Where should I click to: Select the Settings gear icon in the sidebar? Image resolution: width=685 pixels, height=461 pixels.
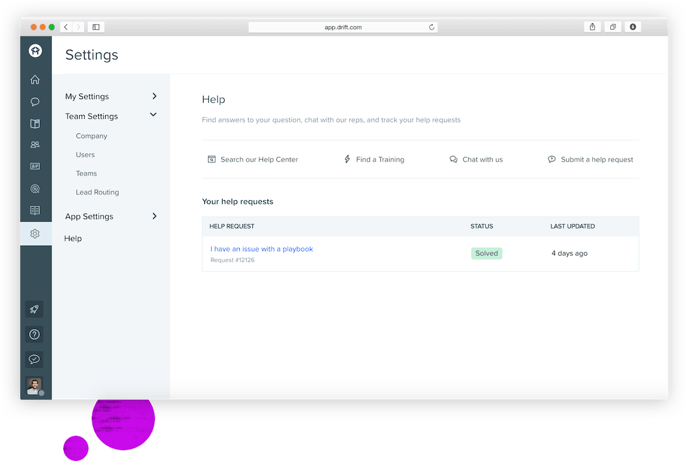[x=35, y=232]
